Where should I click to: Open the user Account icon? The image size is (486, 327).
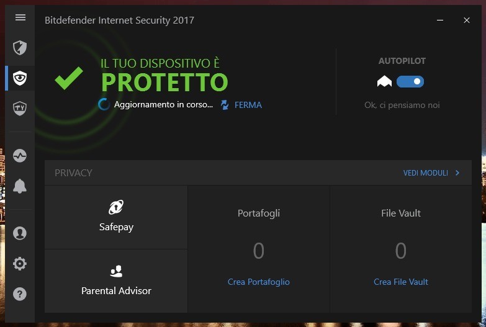pyautogui.click(x=20, y=233)
